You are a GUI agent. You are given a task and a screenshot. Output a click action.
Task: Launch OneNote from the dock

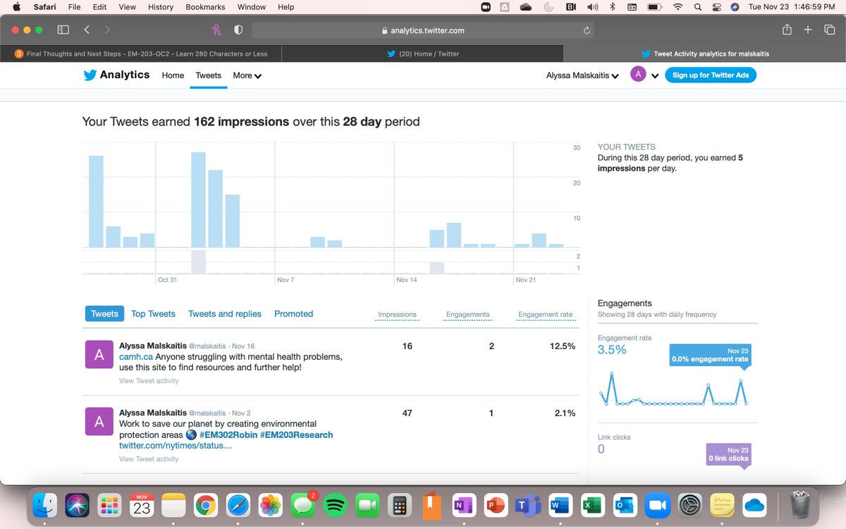coord(463,505)
